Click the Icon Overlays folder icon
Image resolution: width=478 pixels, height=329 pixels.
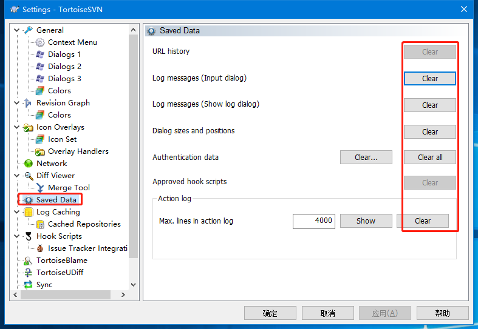[x=29, y=127]
